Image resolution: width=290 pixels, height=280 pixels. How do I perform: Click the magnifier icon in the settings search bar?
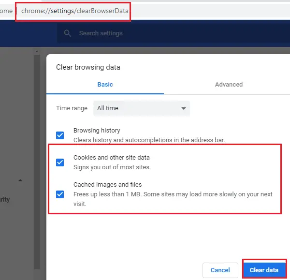[68, 33]
